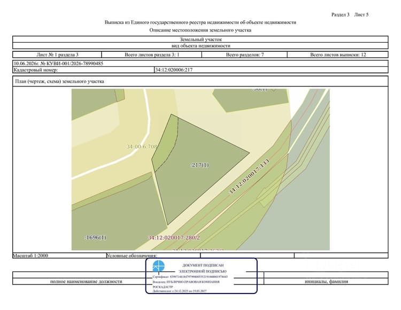
Task: Select parcel label :217(1) on the map
Action: point(199,165)
